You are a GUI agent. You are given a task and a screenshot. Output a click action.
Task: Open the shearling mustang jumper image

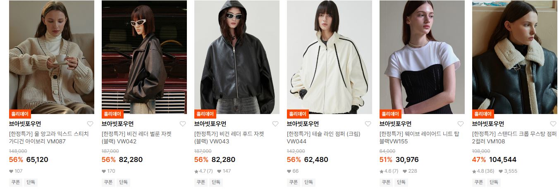pos(515,57)
